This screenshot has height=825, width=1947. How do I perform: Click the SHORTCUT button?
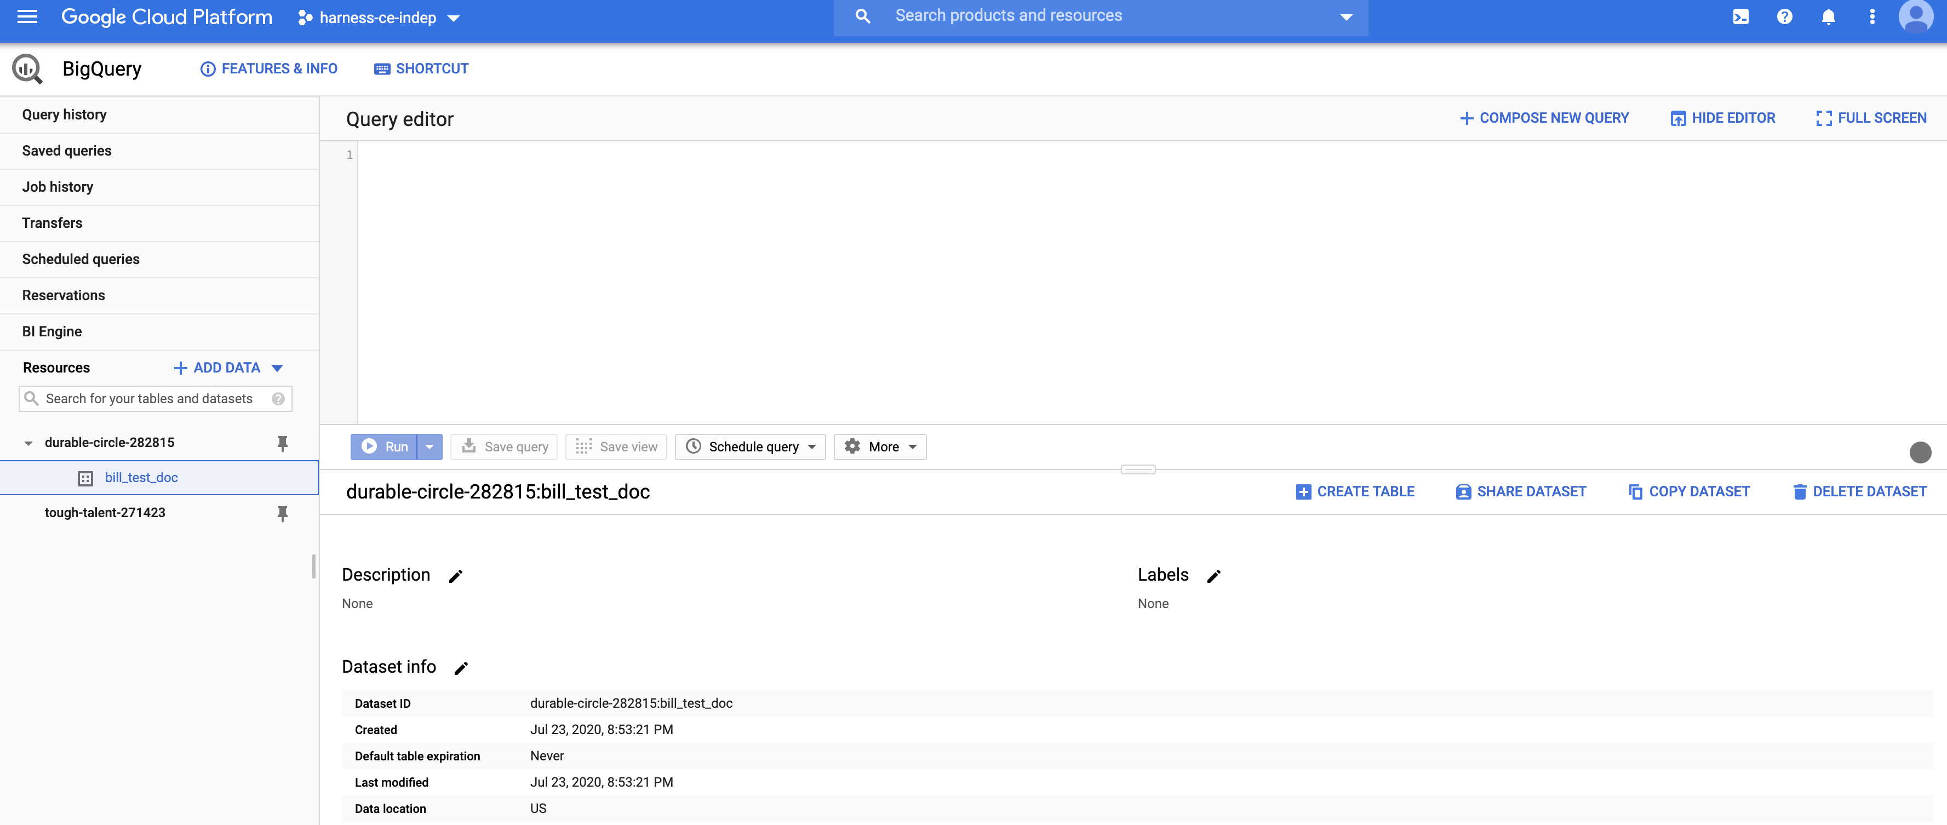422,69
